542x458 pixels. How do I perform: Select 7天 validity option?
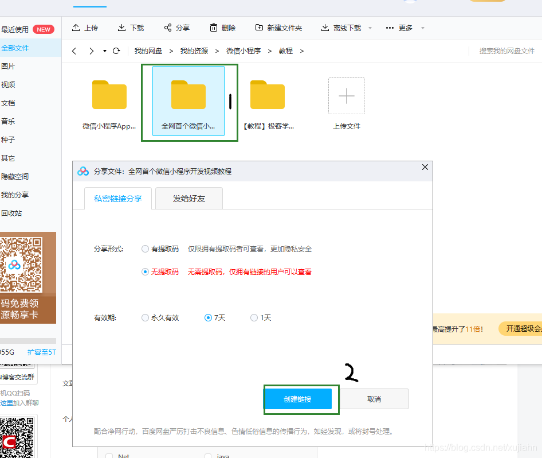(208, 318)
